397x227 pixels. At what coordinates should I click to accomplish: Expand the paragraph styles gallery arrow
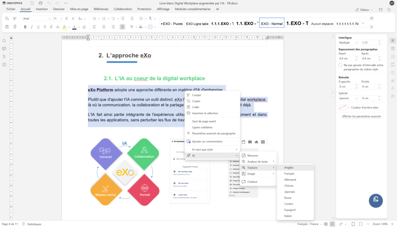point(363,23)
